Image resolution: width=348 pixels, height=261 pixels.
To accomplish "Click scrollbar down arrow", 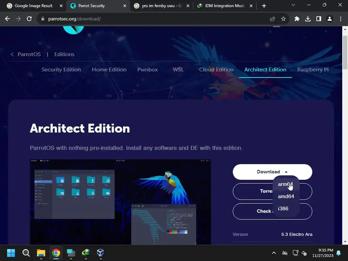I will [x=345, y=242].
